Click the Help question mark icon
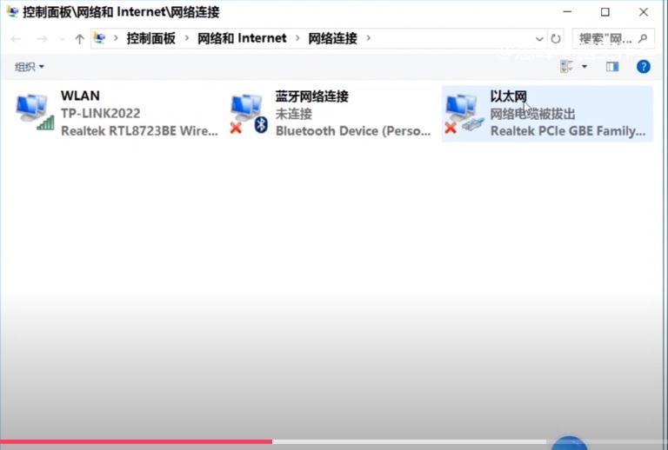This screenshot has width=668, height=450. click(644, 66)
